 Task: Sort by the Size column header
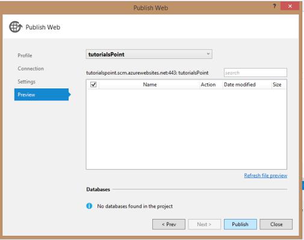point(277,84)
